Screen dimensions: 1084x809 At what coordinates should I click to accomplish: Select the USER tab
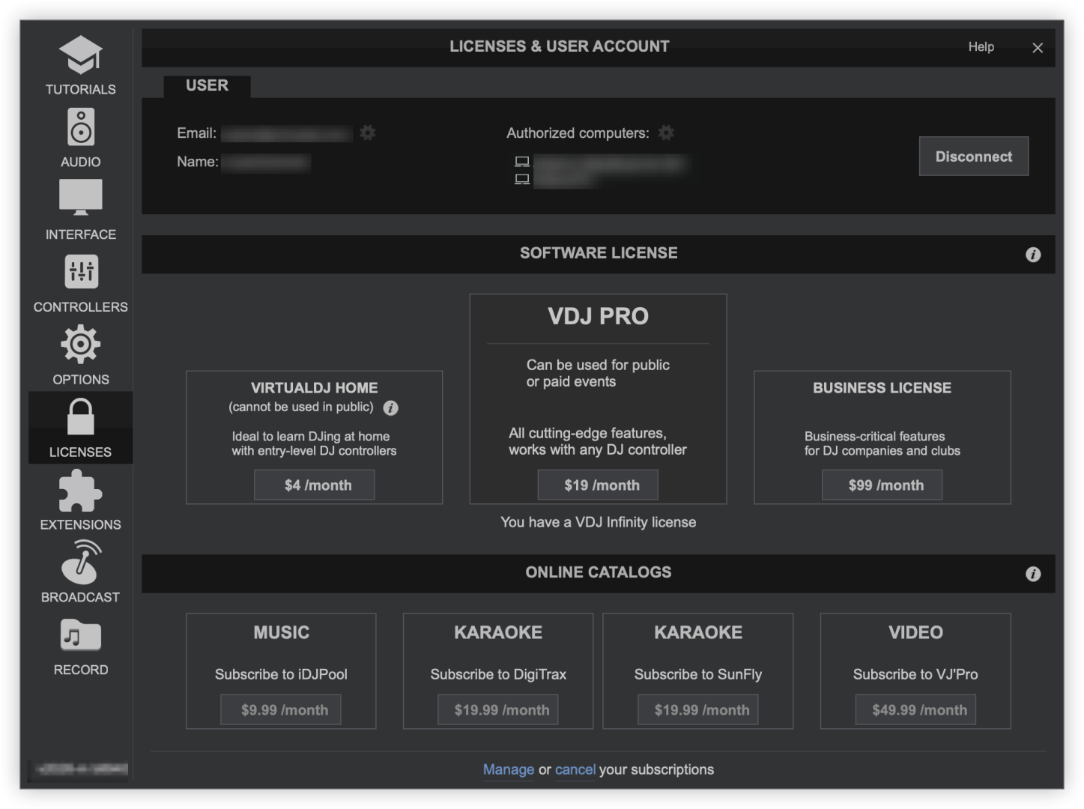pyautogui.click(x=207, y=86)
